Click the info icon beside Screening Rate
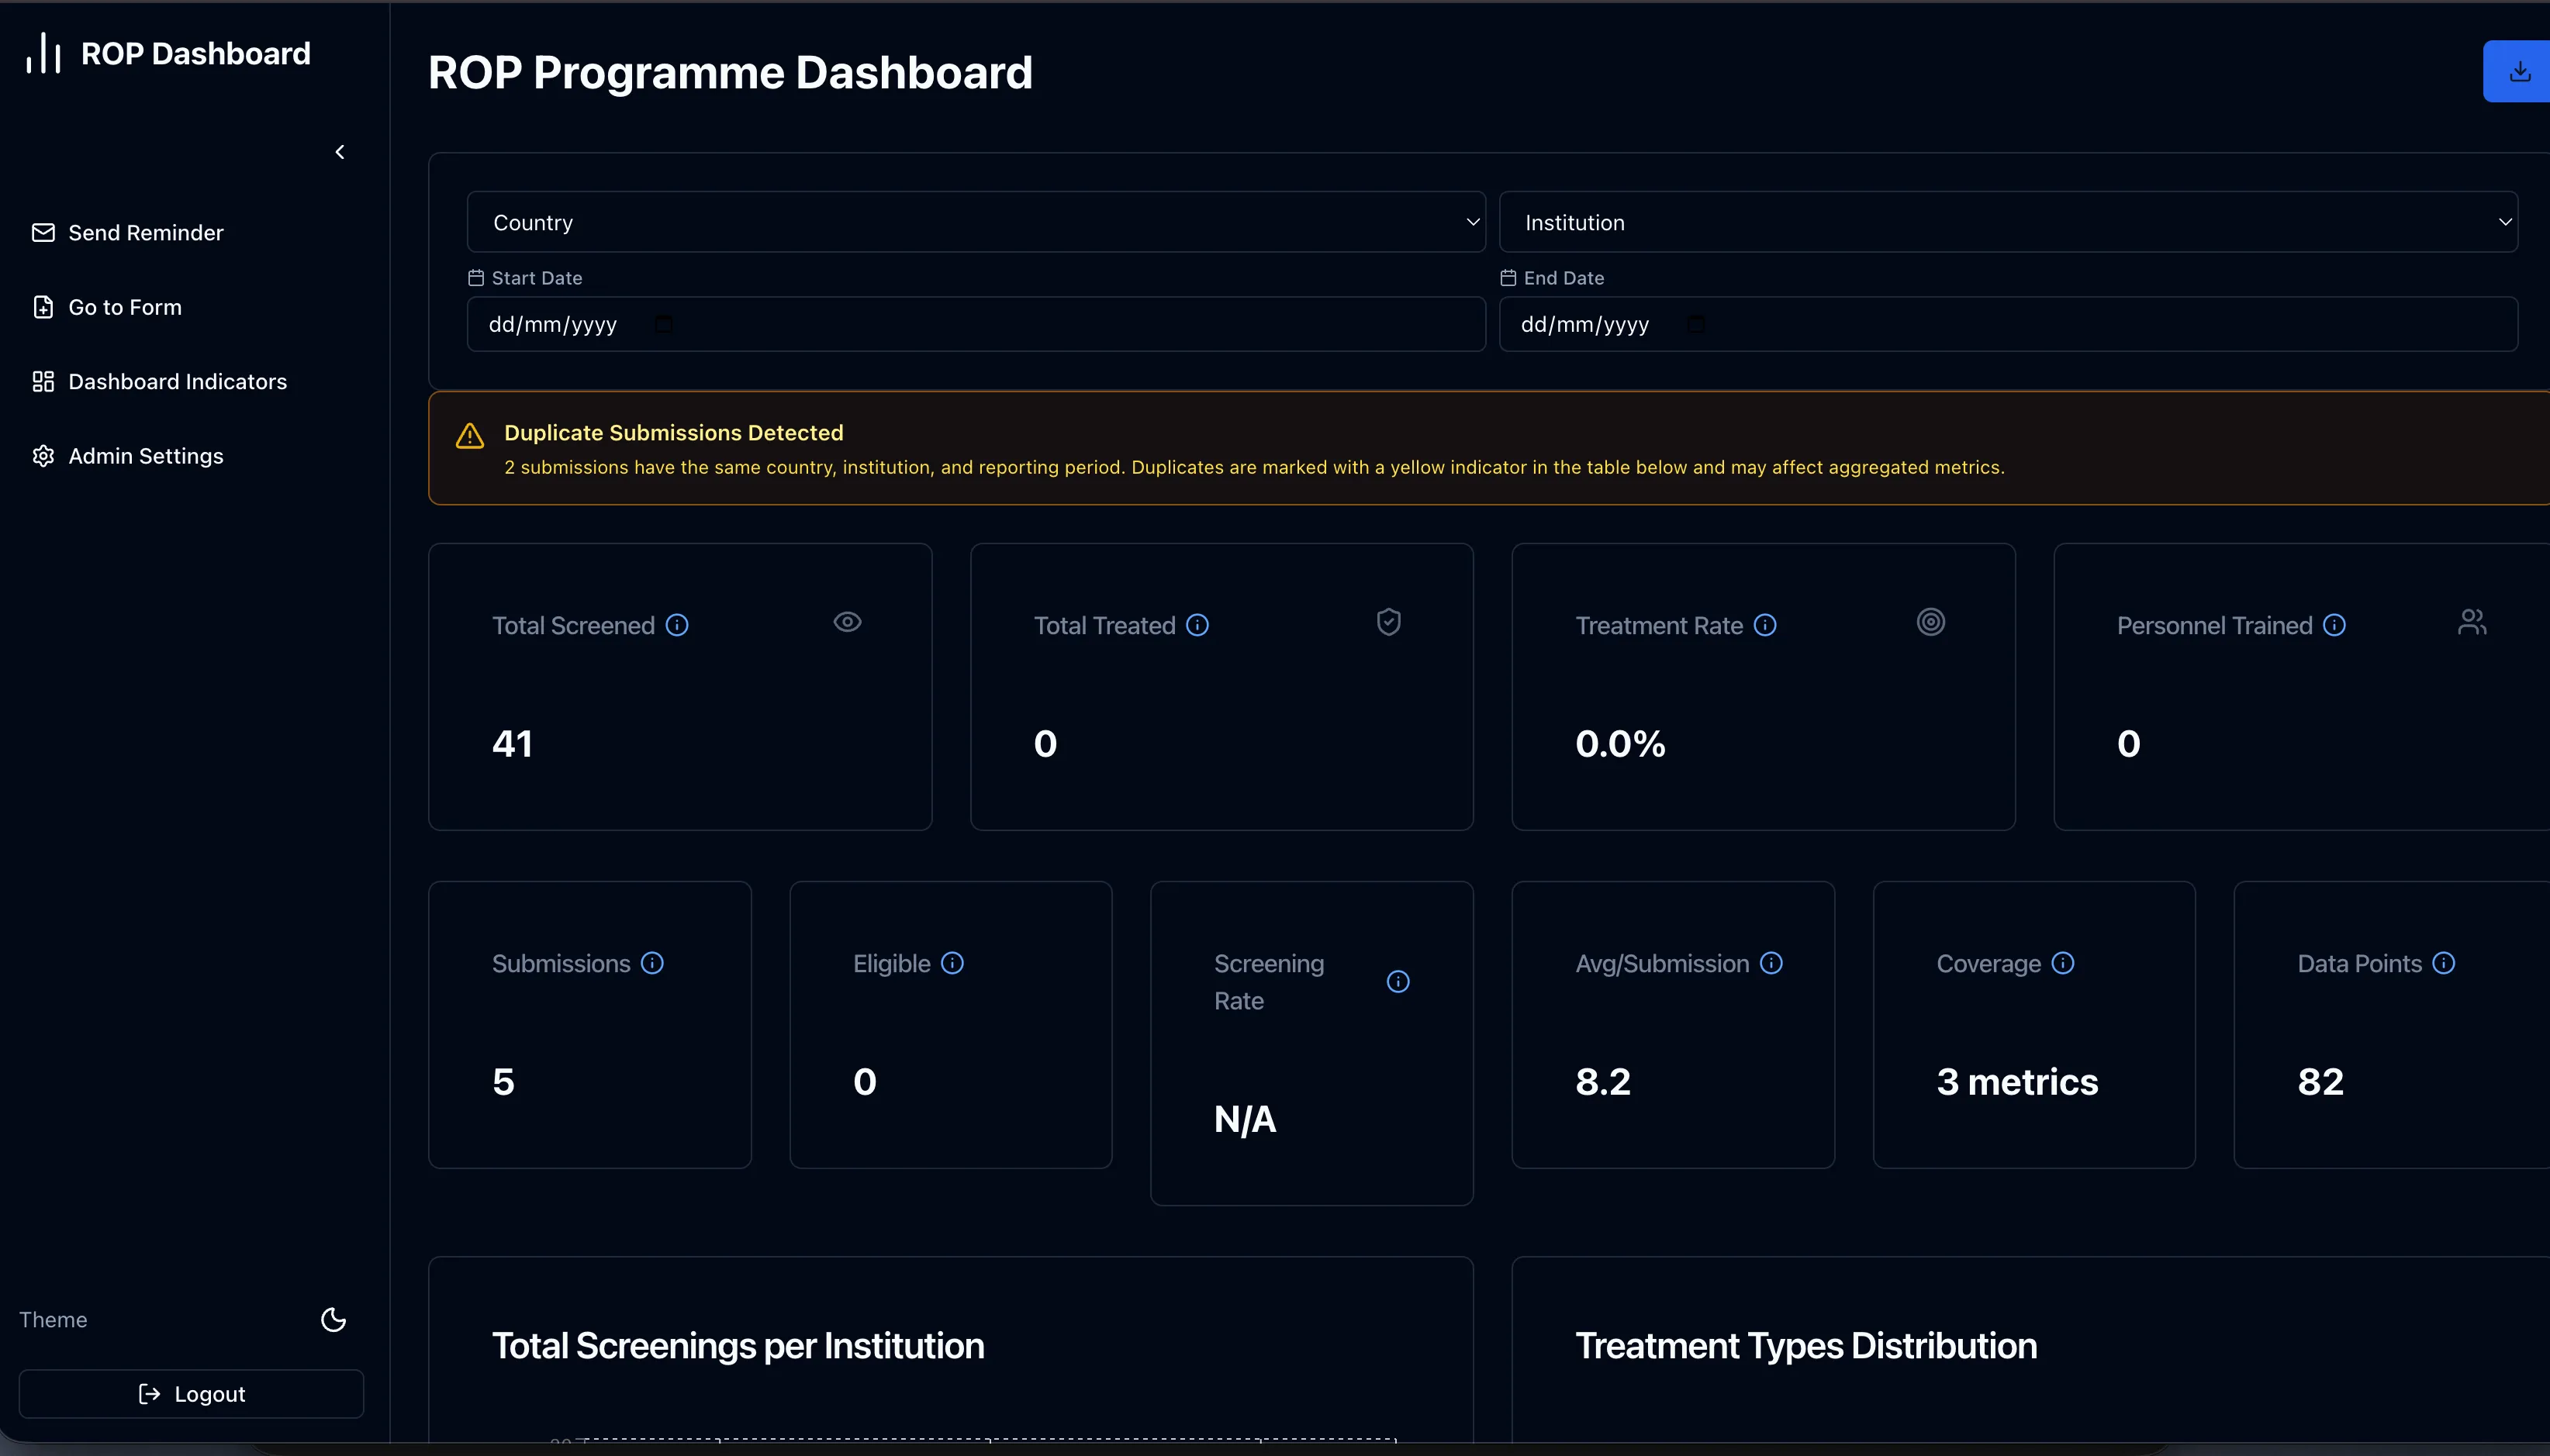Screen dimensions: 2550x1456 (x=1398, y=981)
